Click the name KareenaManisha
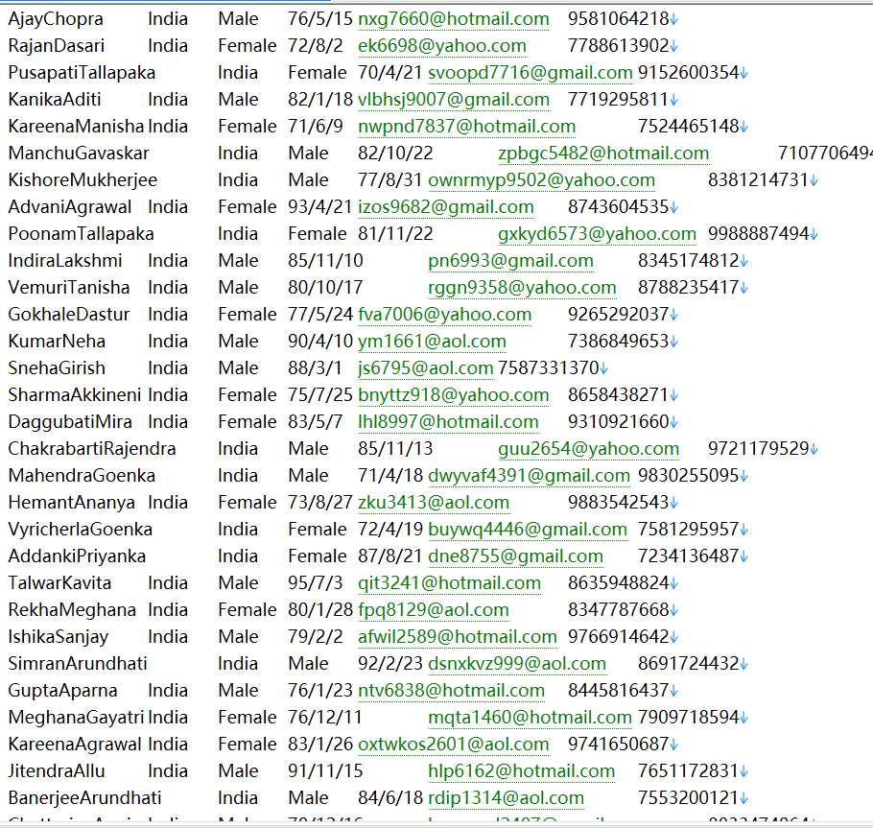873x828 pixels. [77, 127]
